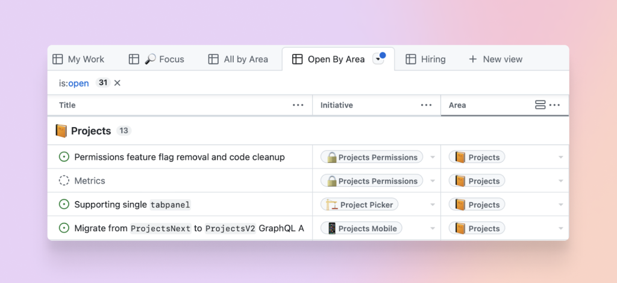Click the three-dot menu in Title column header

click(x=298, y=105)
